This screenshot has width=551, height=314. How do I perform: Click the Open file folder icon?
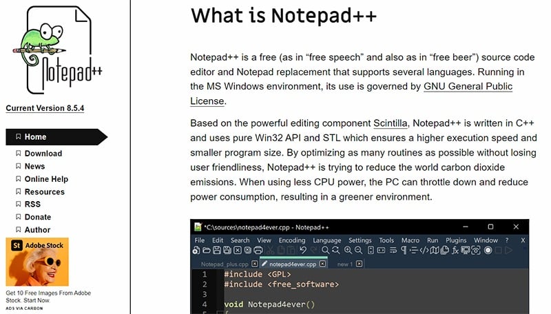point(207,250)
